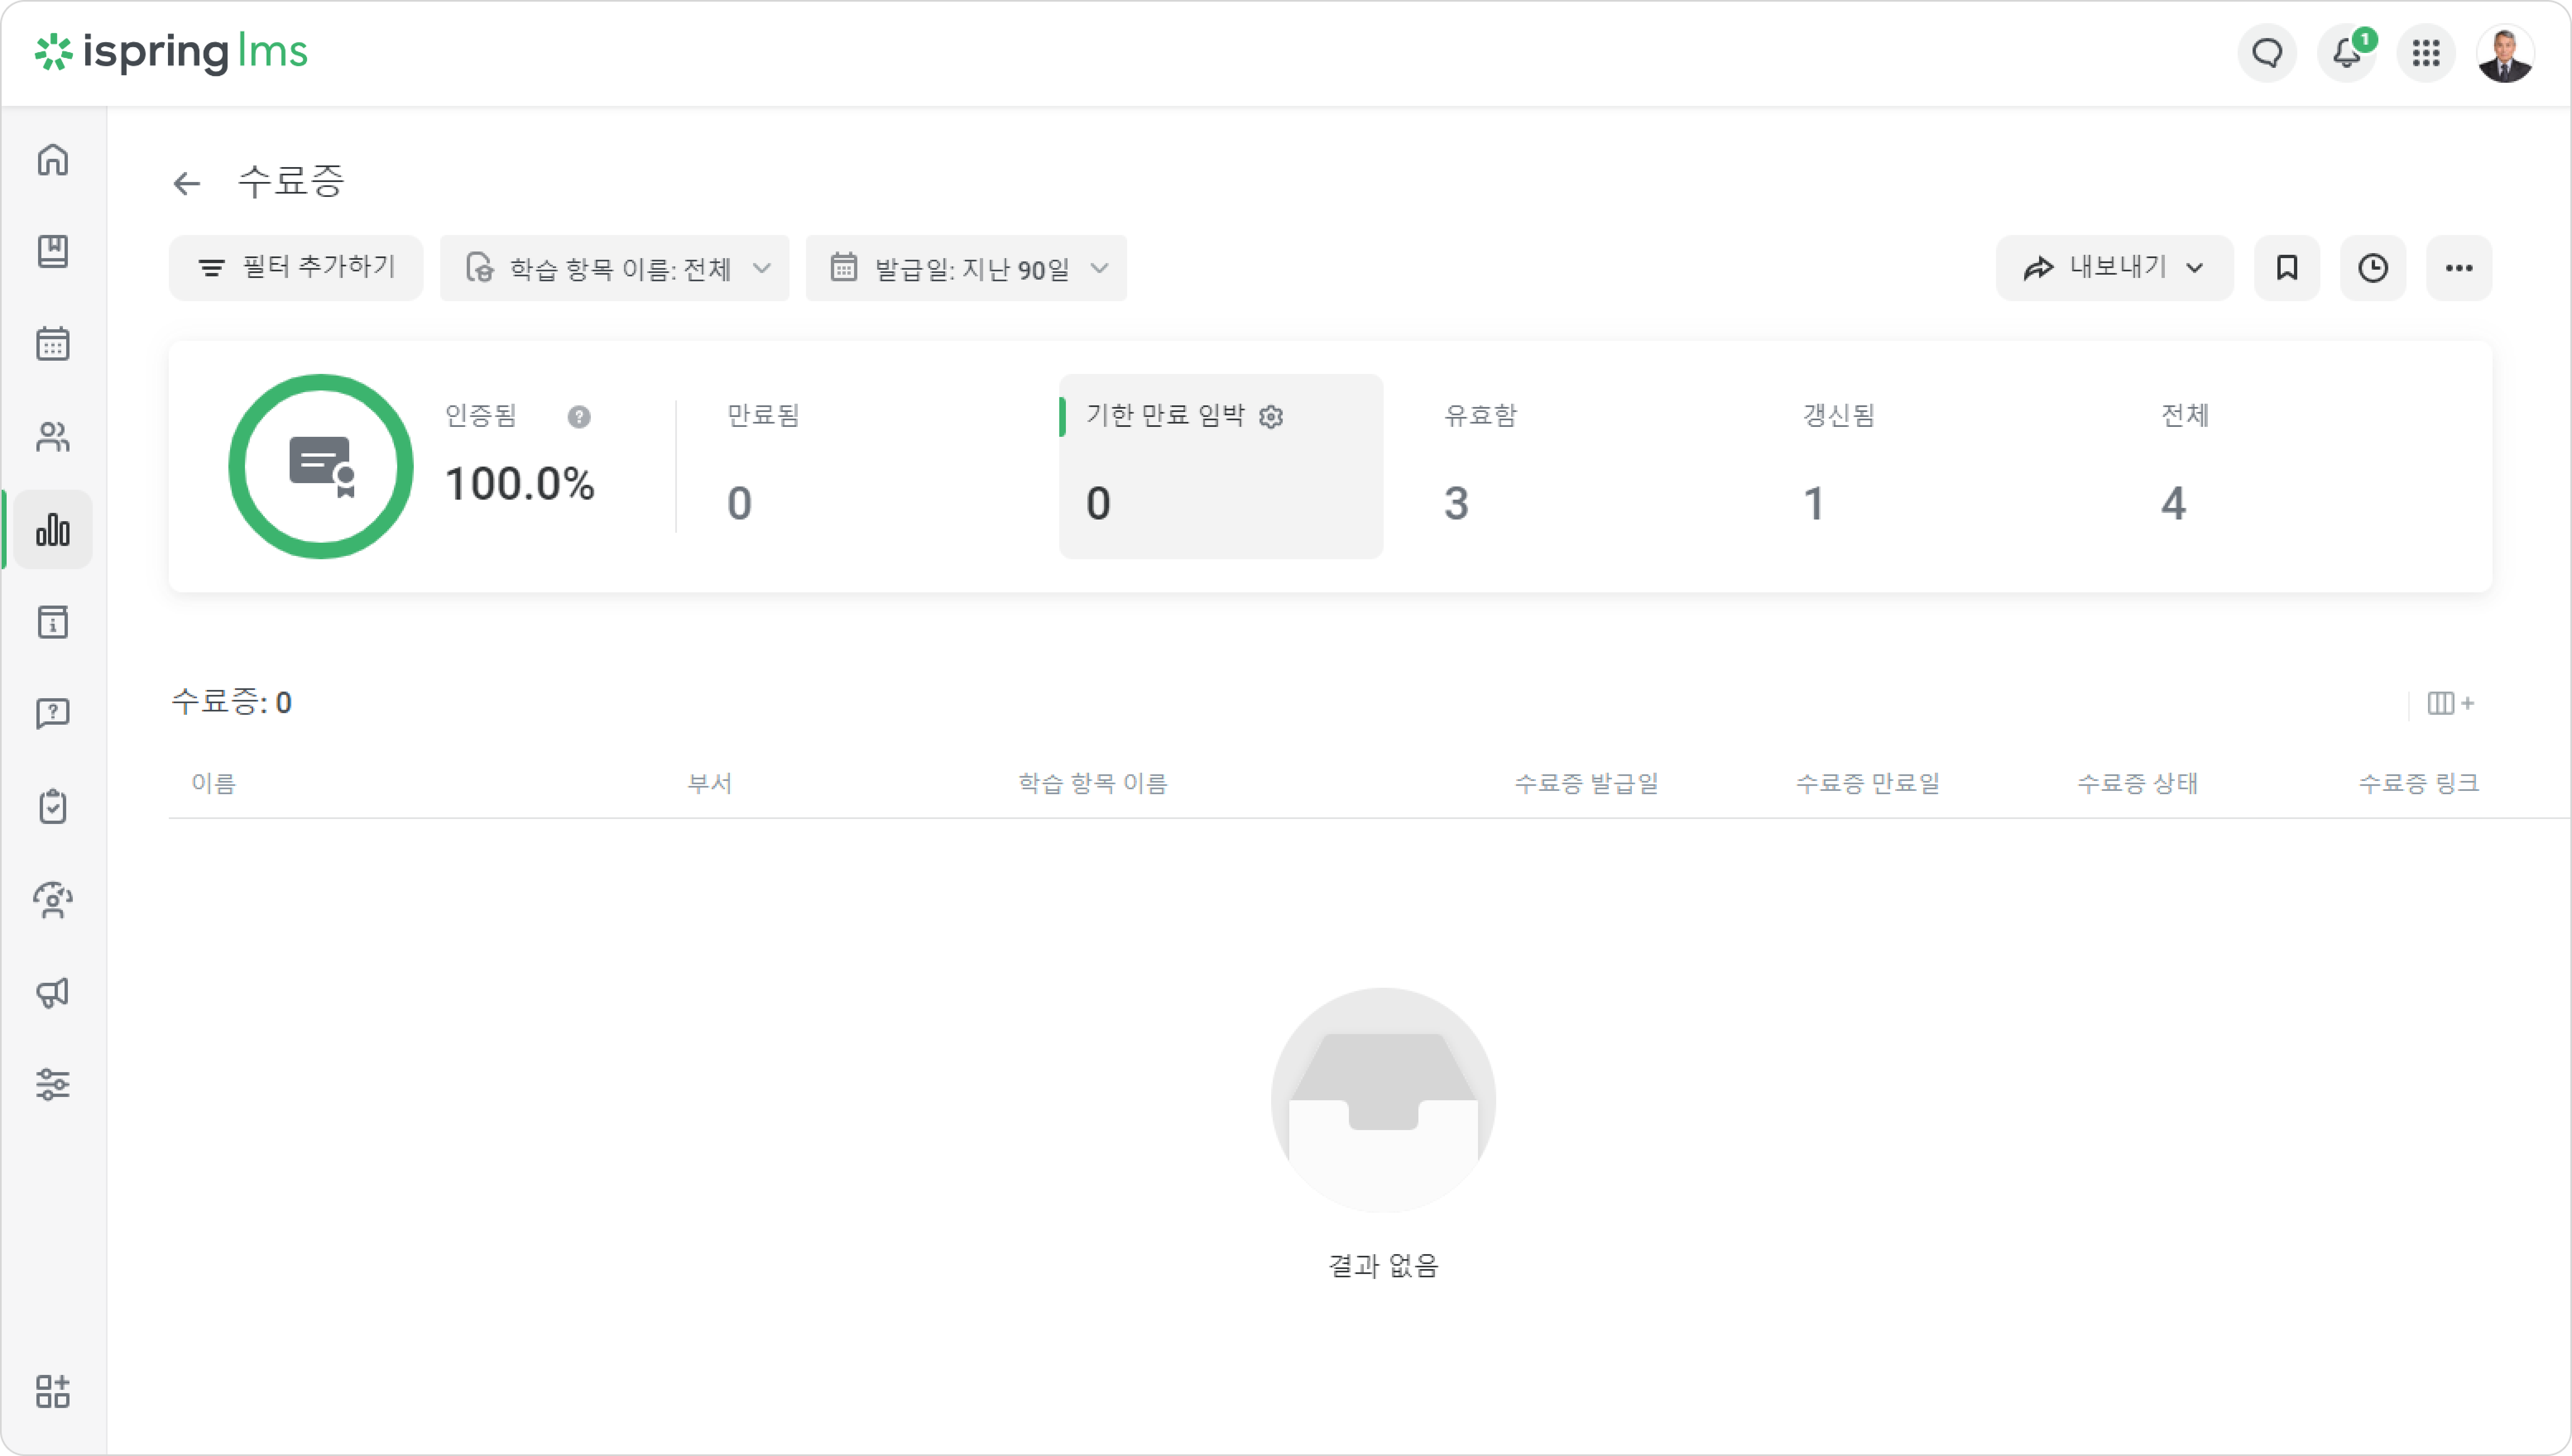Open the info page icon in sidebar

53,622
